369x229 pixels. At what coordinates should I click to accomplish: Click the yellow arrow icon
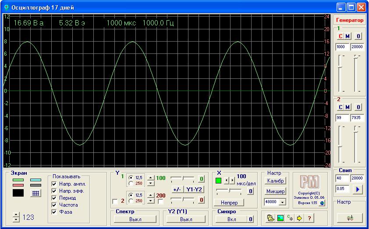[x=299, y=218]
